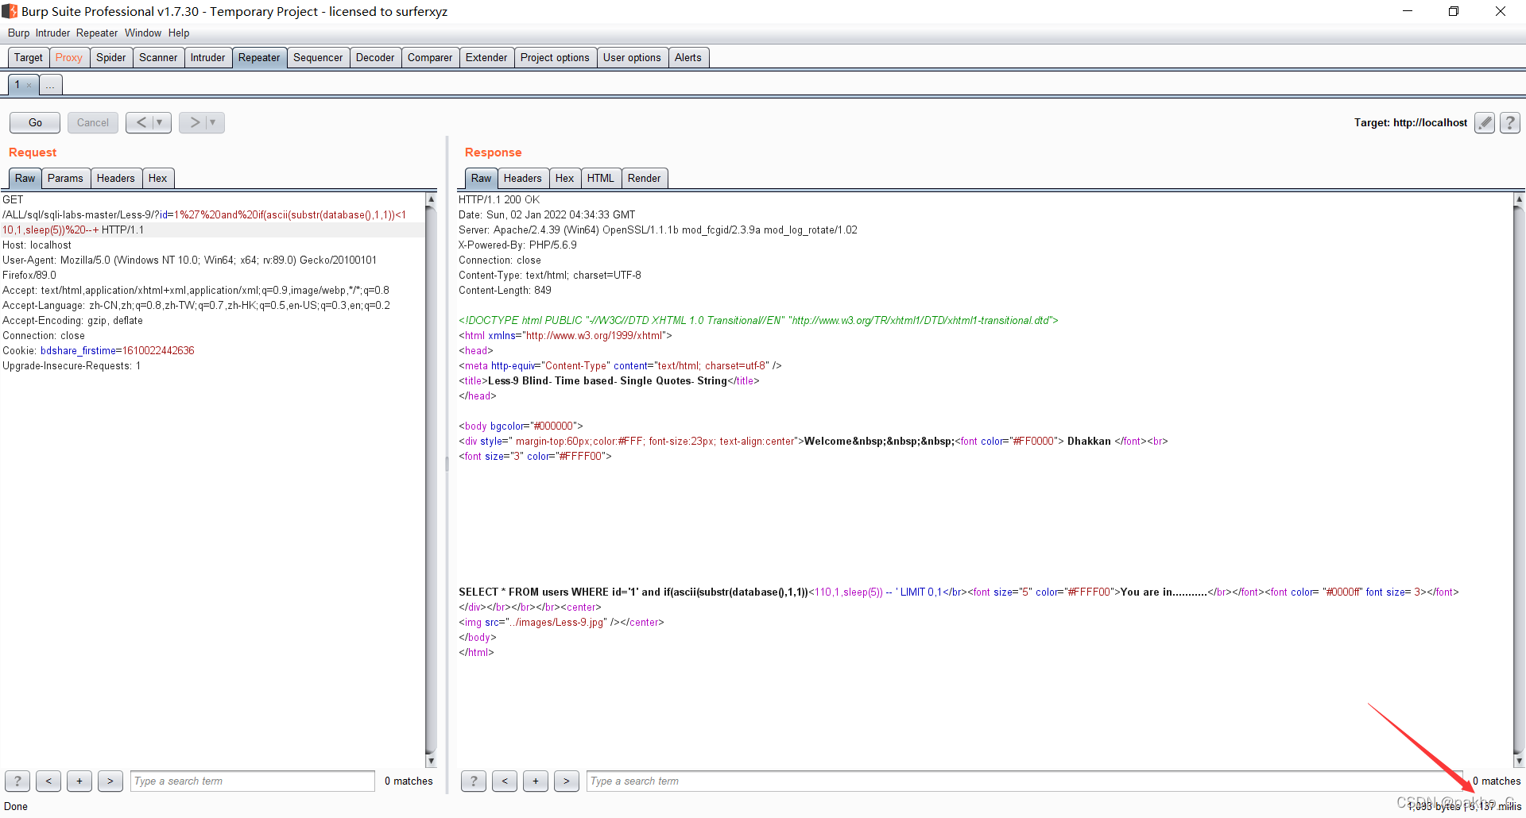Open the Window menu
The height and width of the screenshot is (818, 1526).
(143, 33)
